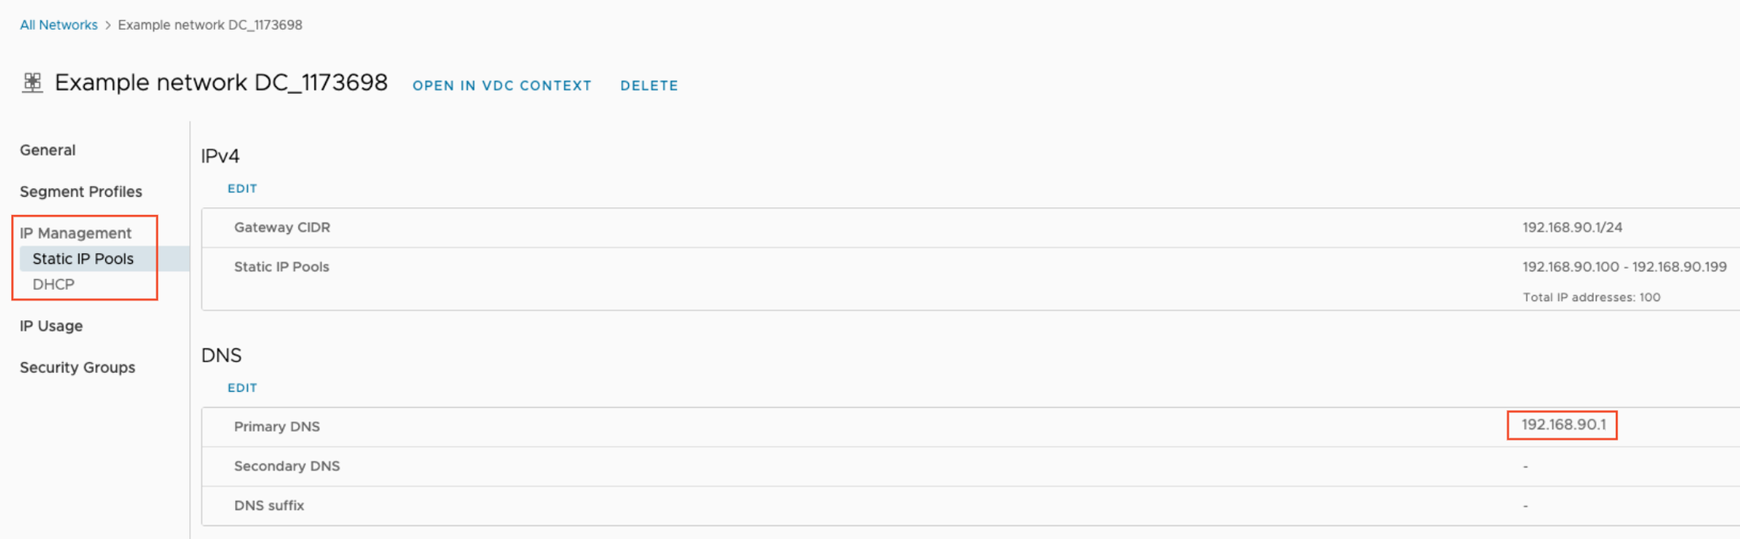Screen dimensions: 1740x539
Task: Click the network icon beside the title
Action: tap(32, 83)
